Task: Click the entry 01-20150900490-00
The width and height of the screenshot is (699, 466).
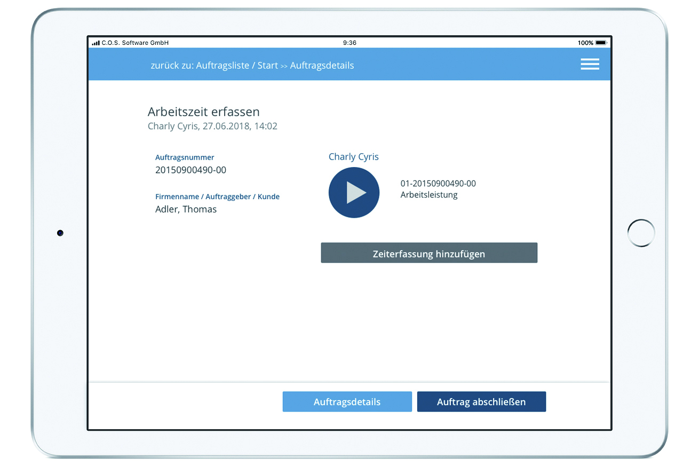Action: point(438,184)
